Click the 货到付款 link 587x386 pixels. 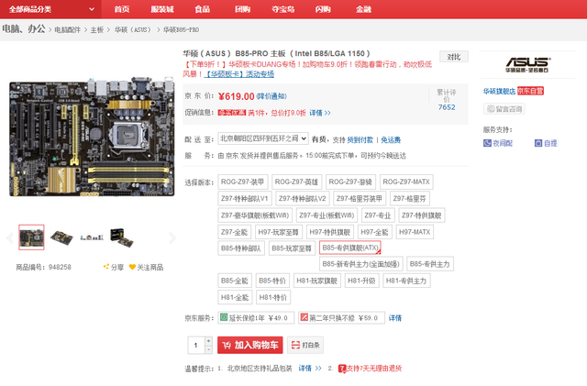click(360, 139)
